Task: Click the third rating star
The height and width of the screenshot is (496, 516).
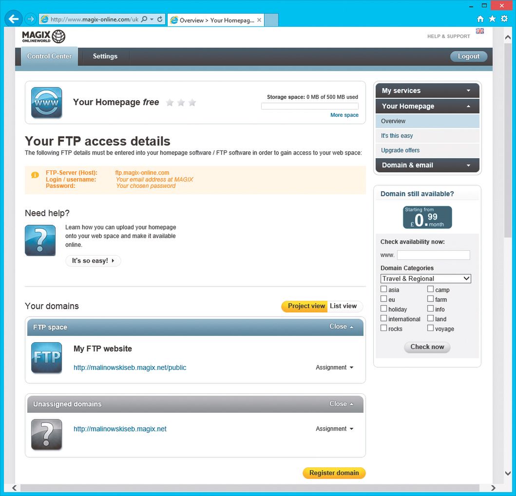Action: [192, 103]
